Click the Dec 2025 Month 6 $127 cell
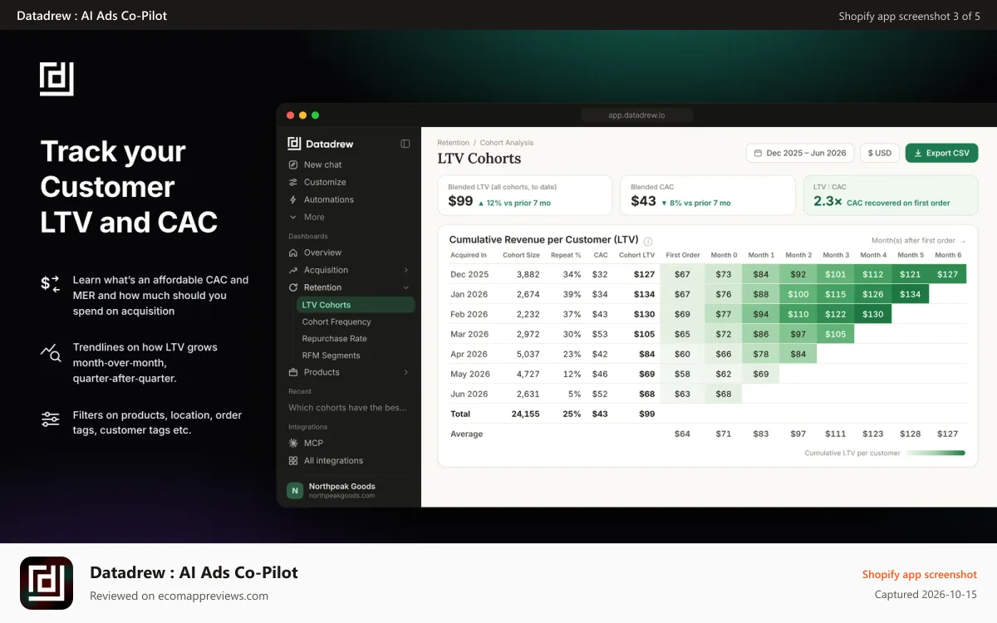The image size is (997, 623). [x=947, y=274]
